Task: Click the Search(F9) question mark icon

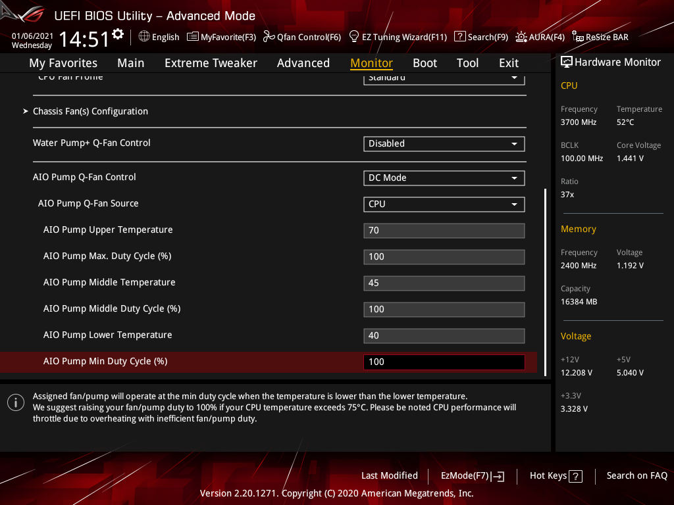Action: (459, 37)
